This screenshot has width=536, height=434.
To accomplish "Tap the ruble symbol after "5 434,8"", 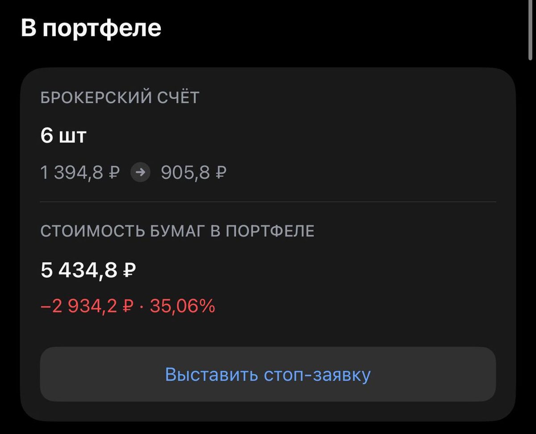I will click(x=129, y=269).
